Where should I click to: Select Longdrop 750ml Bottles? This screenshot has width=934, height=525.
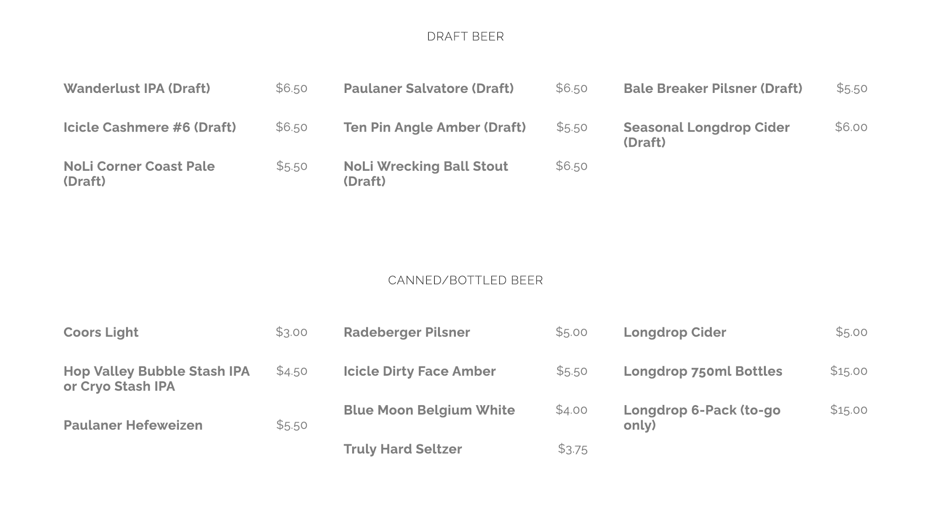click(703, 371)
